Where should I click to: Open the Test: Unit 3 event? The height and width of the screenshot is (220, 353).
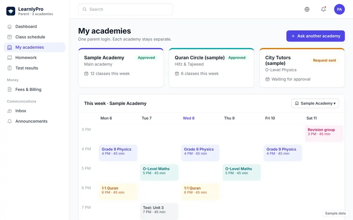159,211
